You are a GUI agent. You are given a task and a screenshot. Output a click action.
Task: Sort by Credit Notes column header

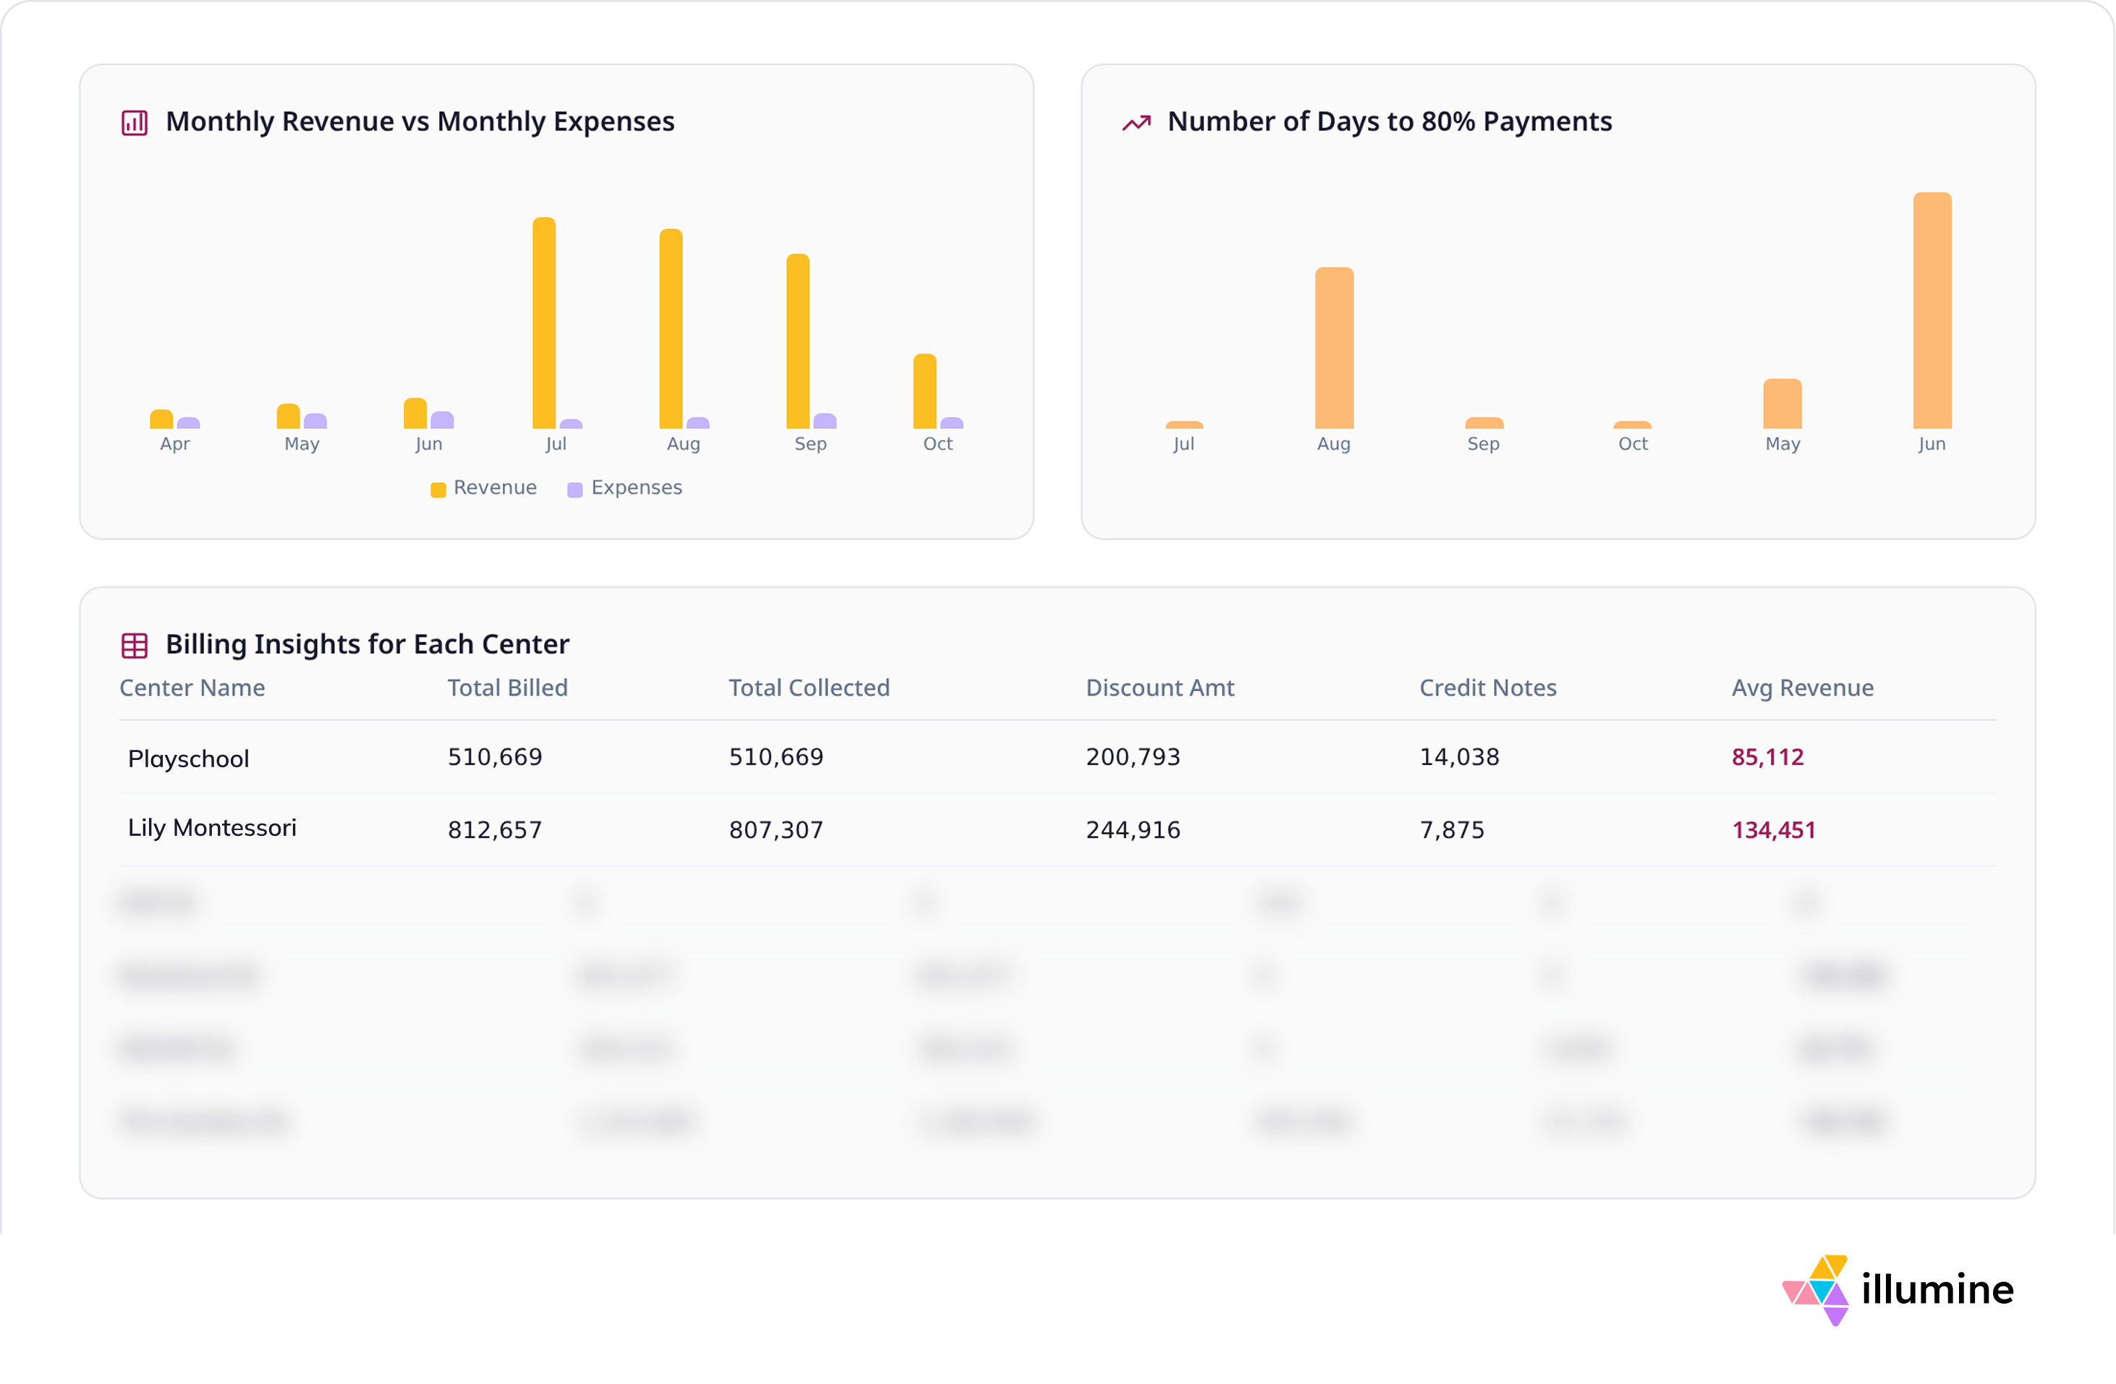[1487, 687]
